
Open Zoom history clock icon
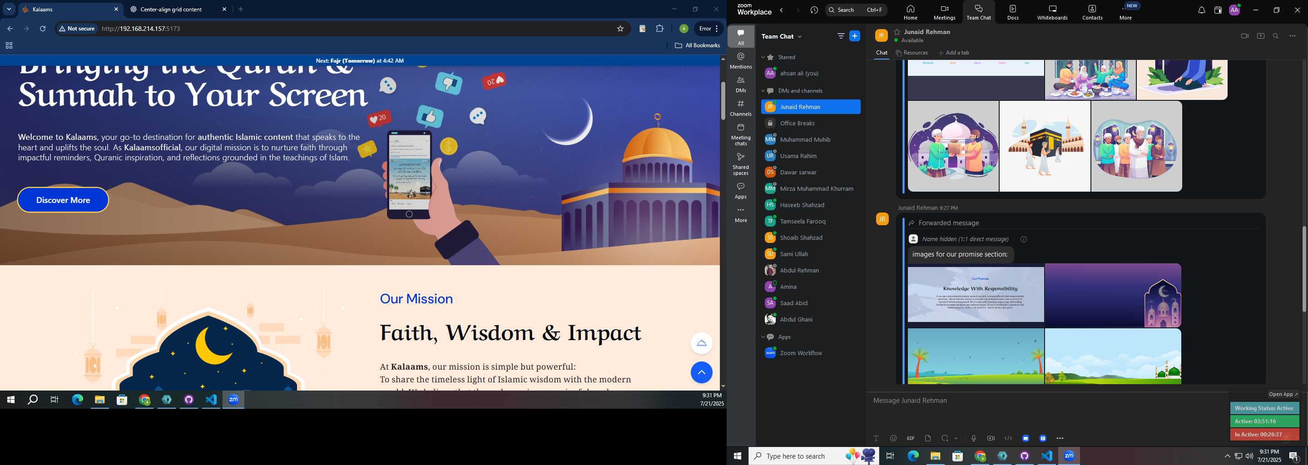pyautogui.click(x=814, y=10)
